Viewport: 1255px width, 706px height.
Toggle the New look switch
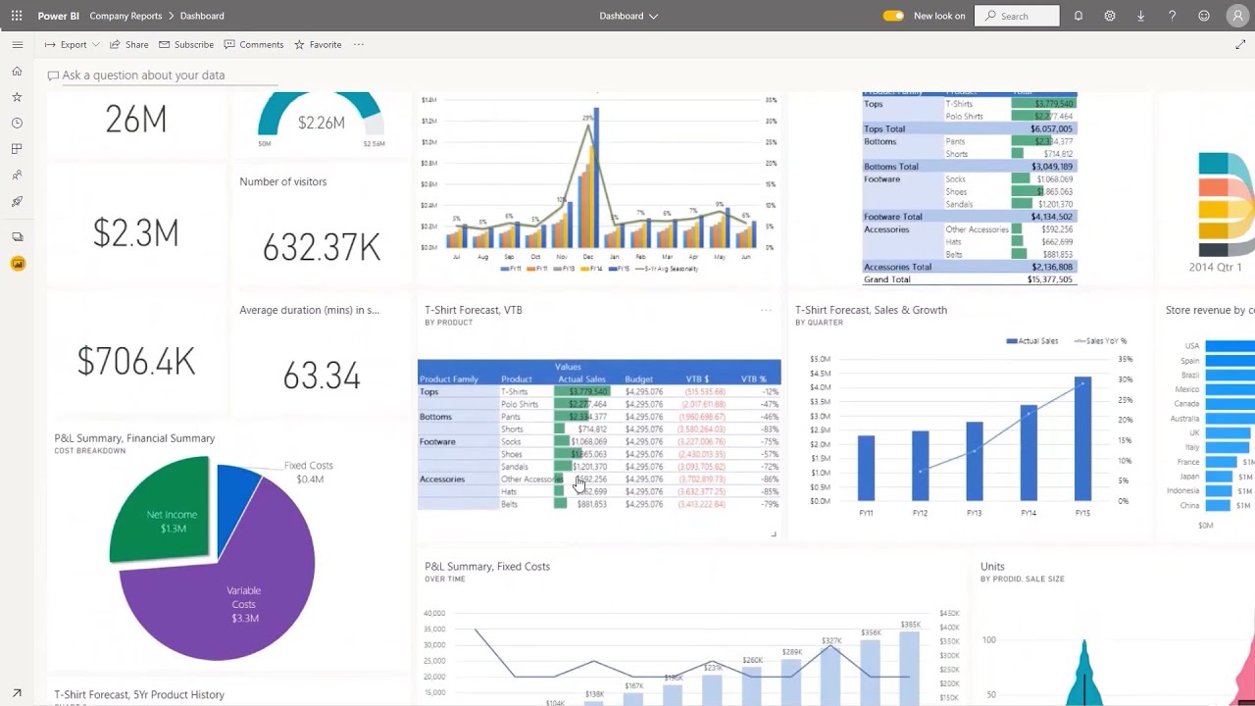click(893, 16)
